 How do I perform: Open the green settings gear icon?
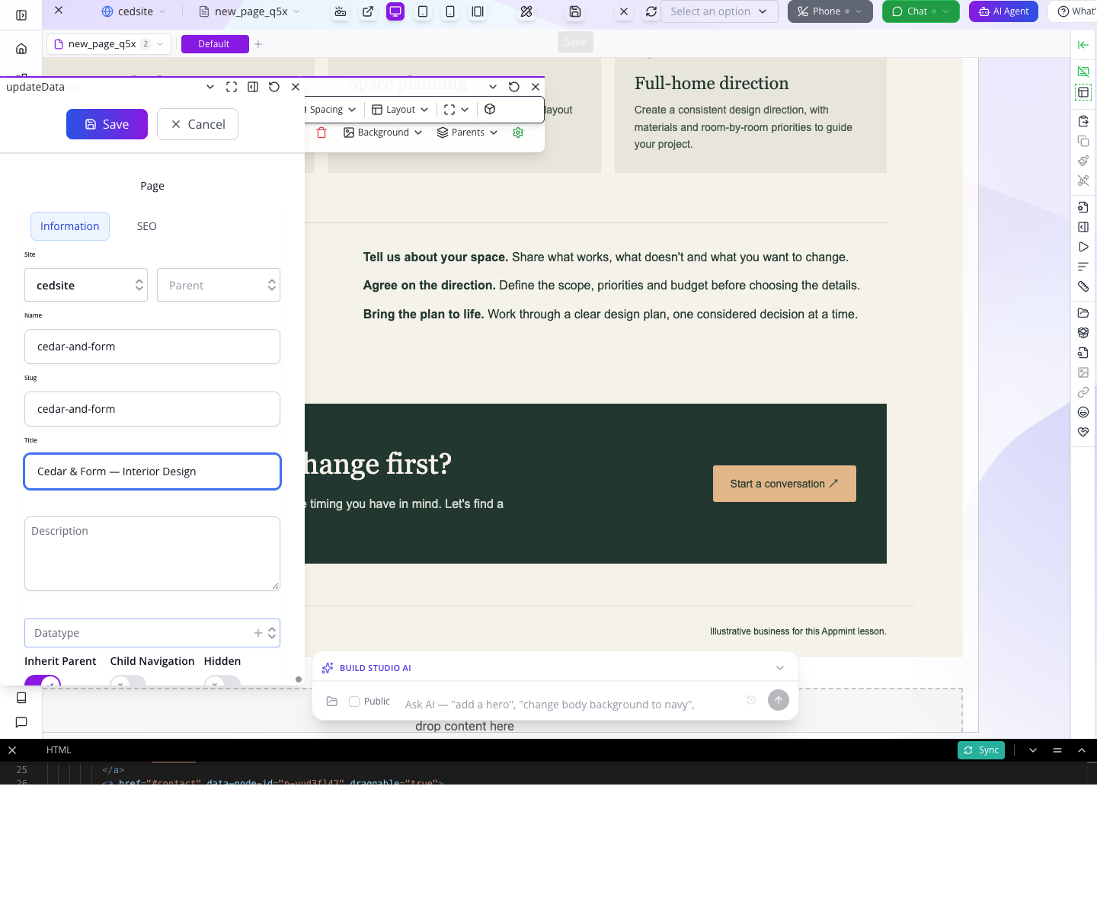click(518, 133)
